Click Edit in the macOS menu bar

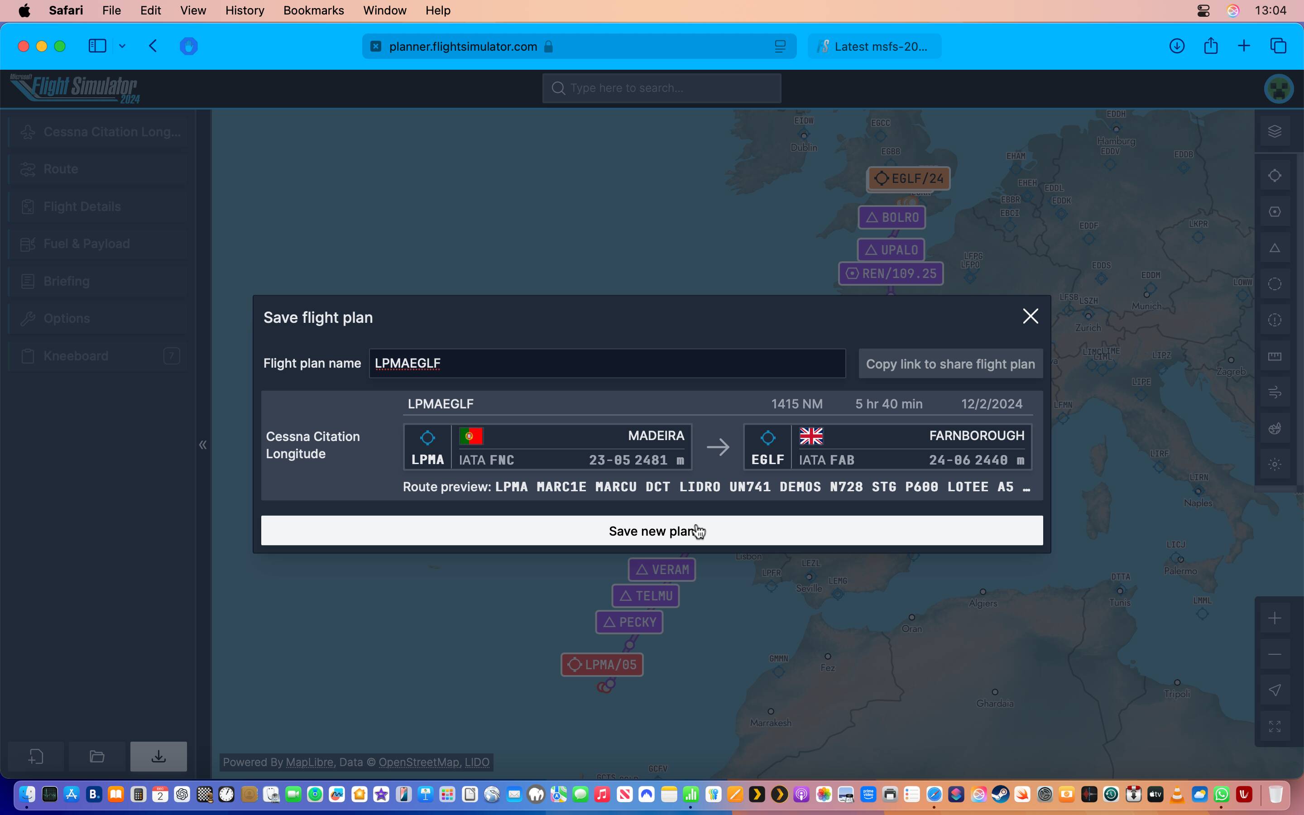click(x=149, y=10)
